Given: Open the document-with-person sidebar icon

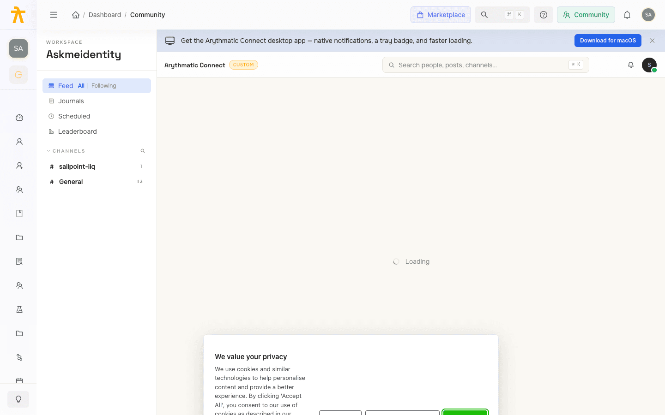Looking at the screenshot, I should [19, 261].
